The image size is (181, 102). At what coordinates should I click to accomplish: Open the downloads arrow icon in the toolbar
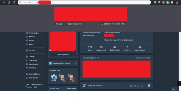pos(177,2)
